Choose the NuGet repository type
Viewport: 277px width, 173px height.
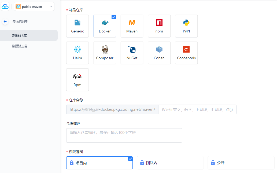click(132, 53)
